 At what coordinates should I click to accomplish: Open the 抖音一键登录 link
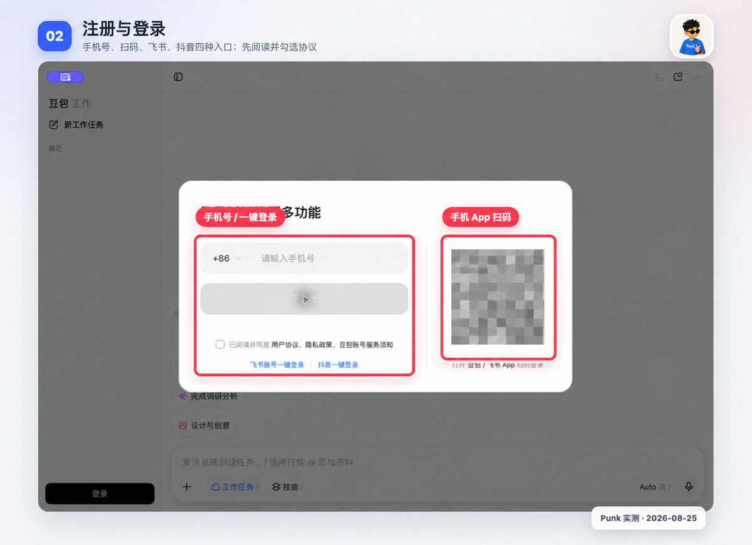click(x=338, y=365)
